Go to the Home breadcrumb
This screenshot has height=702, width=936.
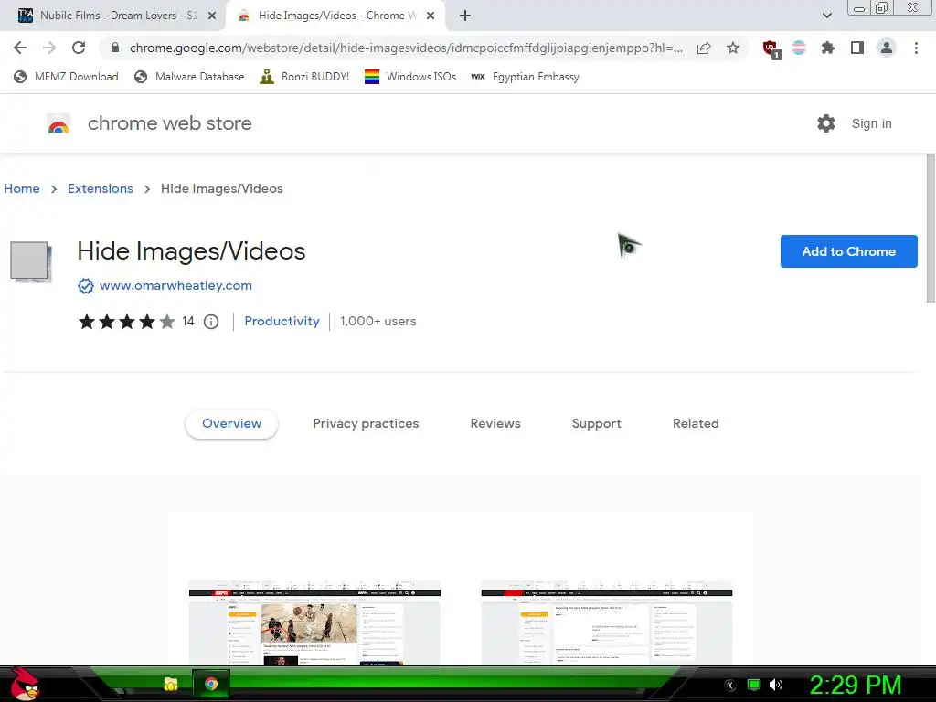pyautogui.click(x=22, y=188)
